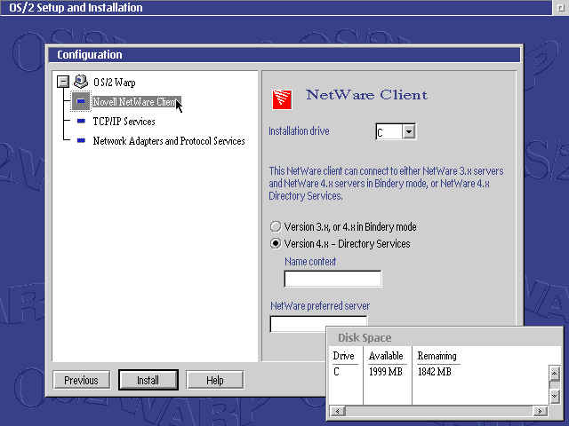Click Disk Space scroll right arrow
Image resolution: width=569 pixels, height=426 pixels.
pos(540,411)
